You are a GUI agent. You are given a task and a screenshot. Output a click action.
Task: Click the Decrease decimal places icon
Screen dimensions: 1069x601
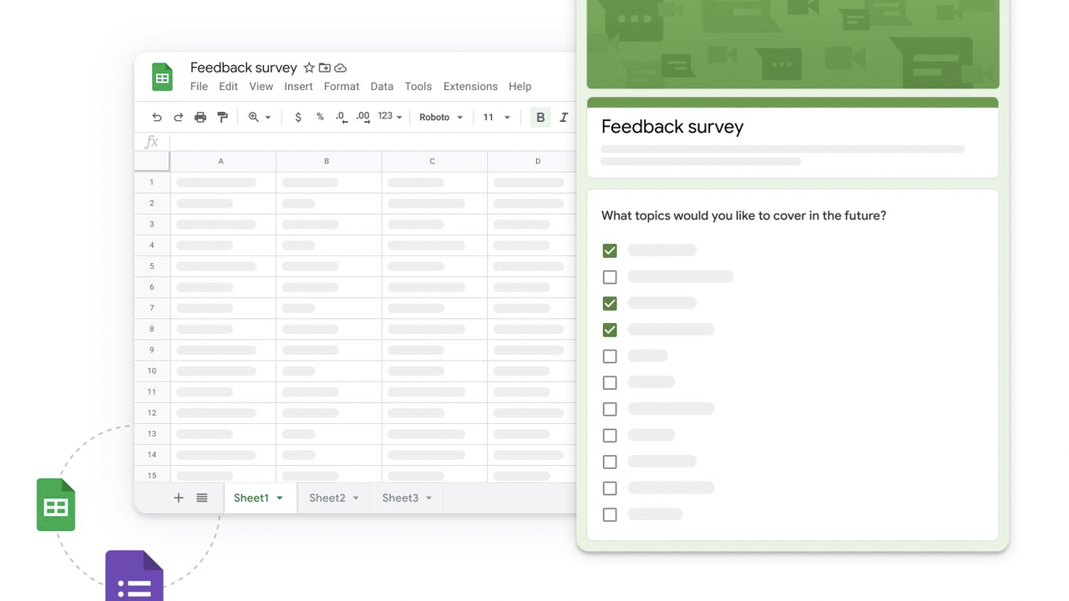click(341, 117)
